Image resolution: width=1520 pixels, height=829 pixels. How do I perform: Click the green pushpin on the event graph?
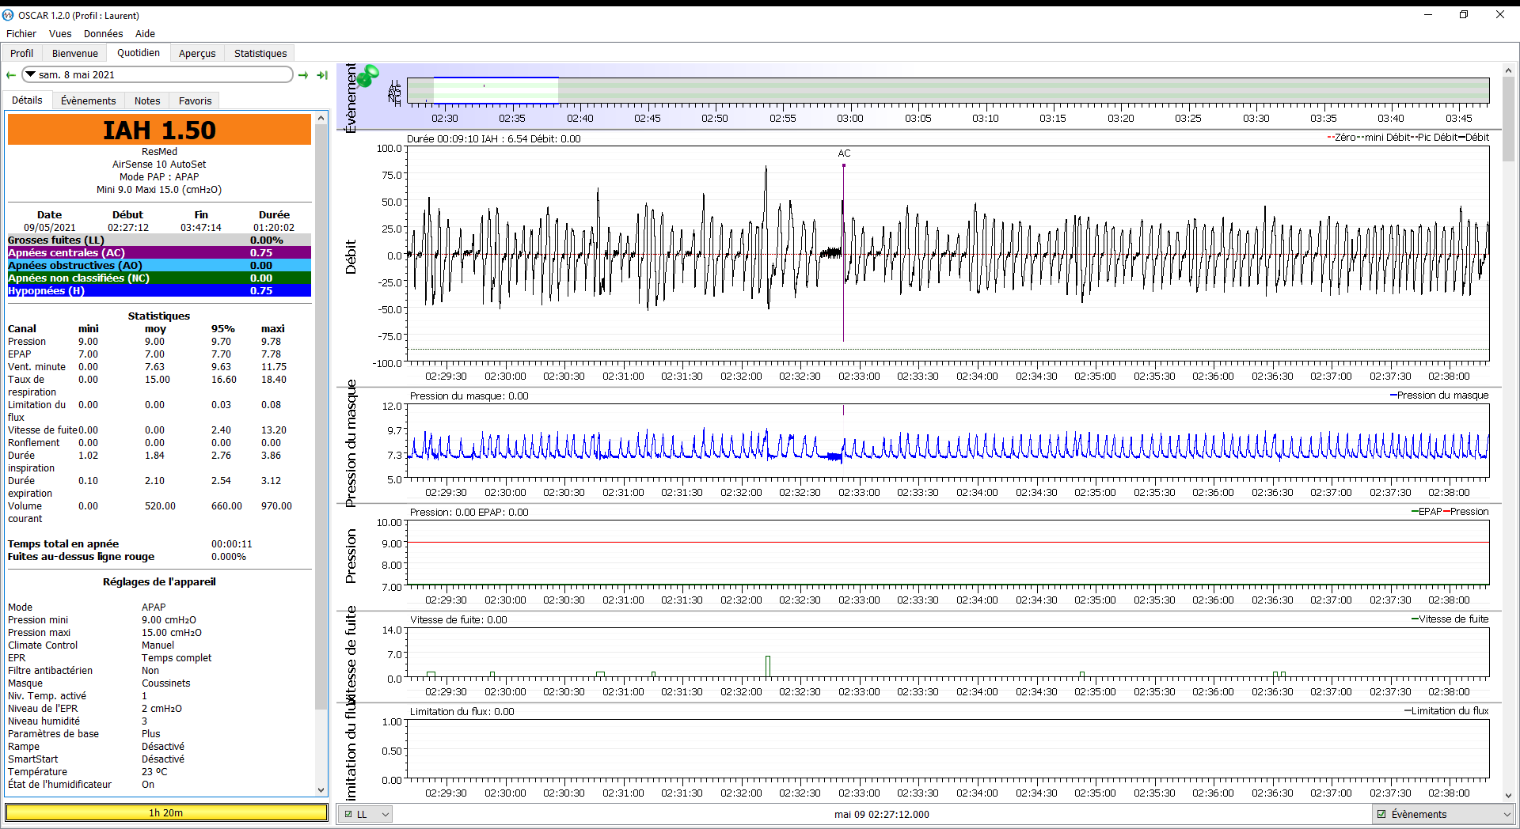(x=367, y=76)
